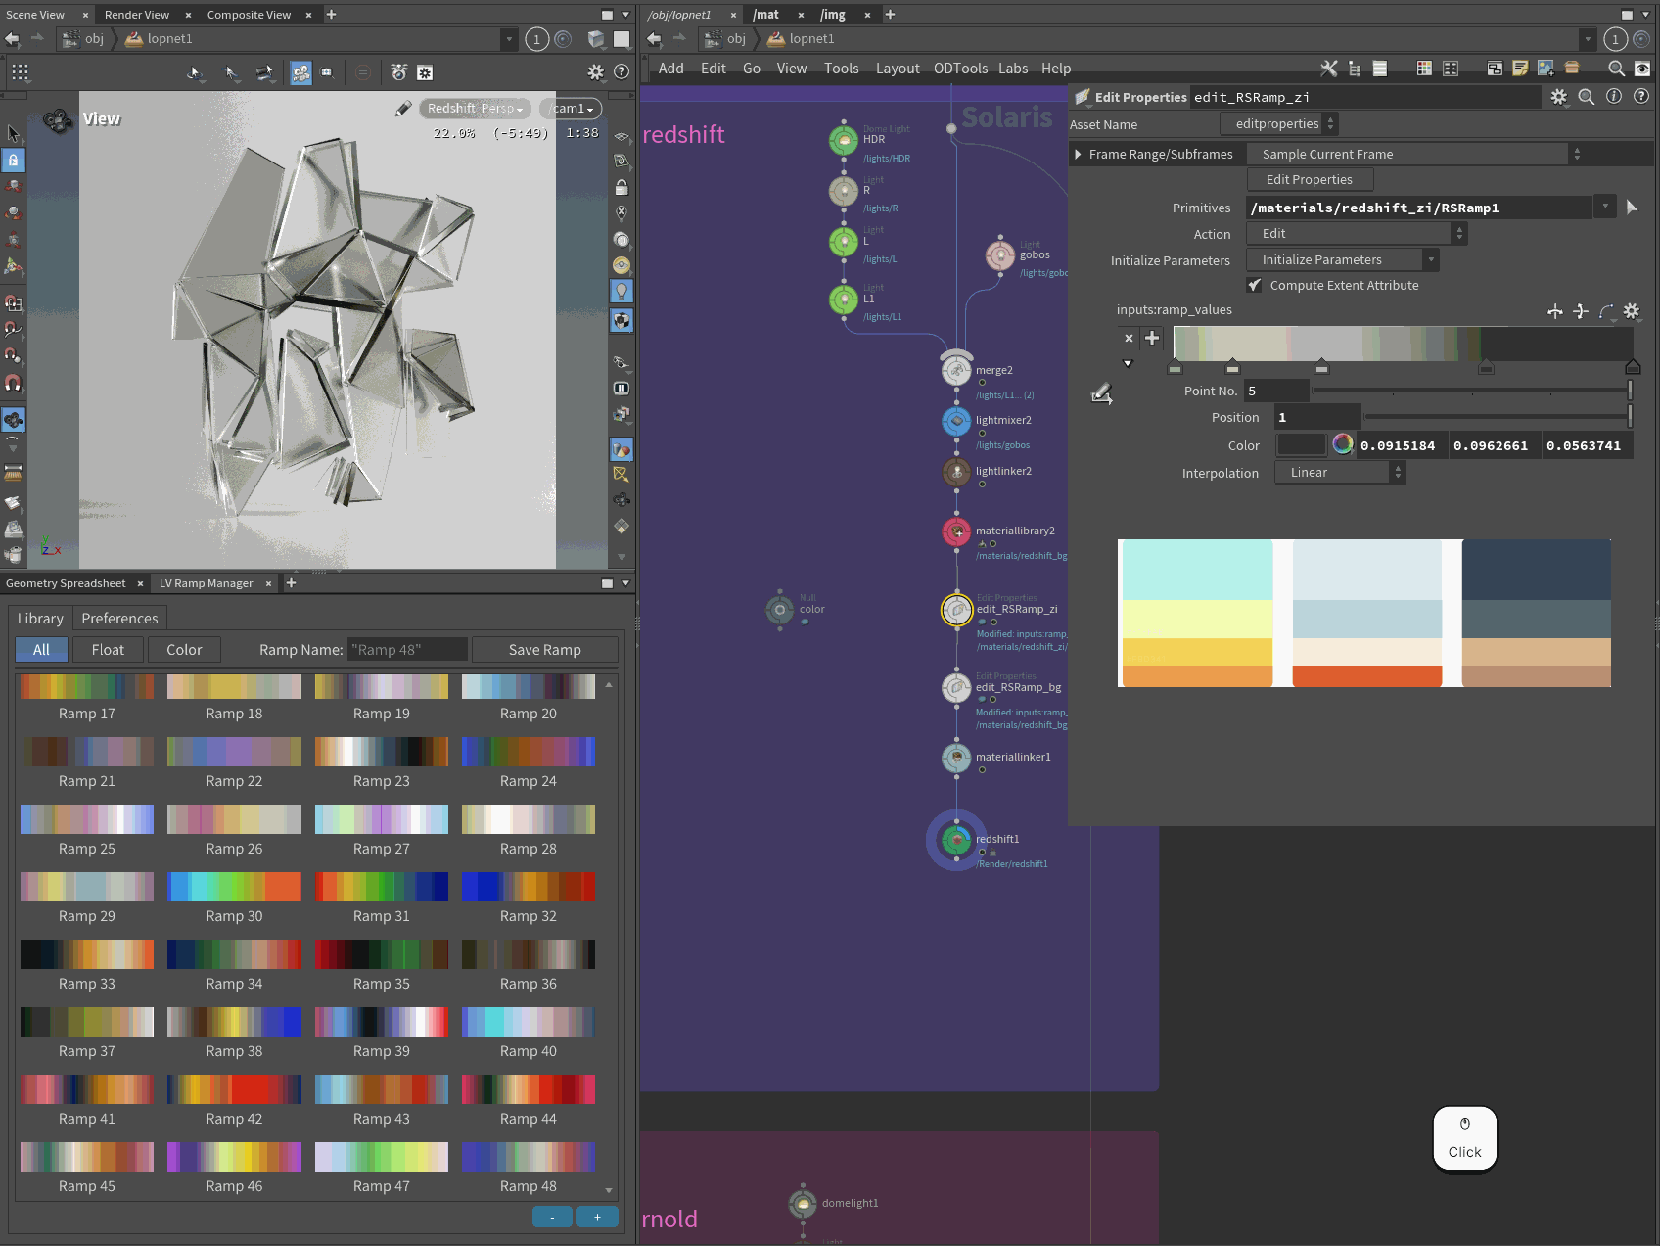This screenshot has height=1246, width=1660.
Task: Click the add background image icon
Action: pos(1545,69)
